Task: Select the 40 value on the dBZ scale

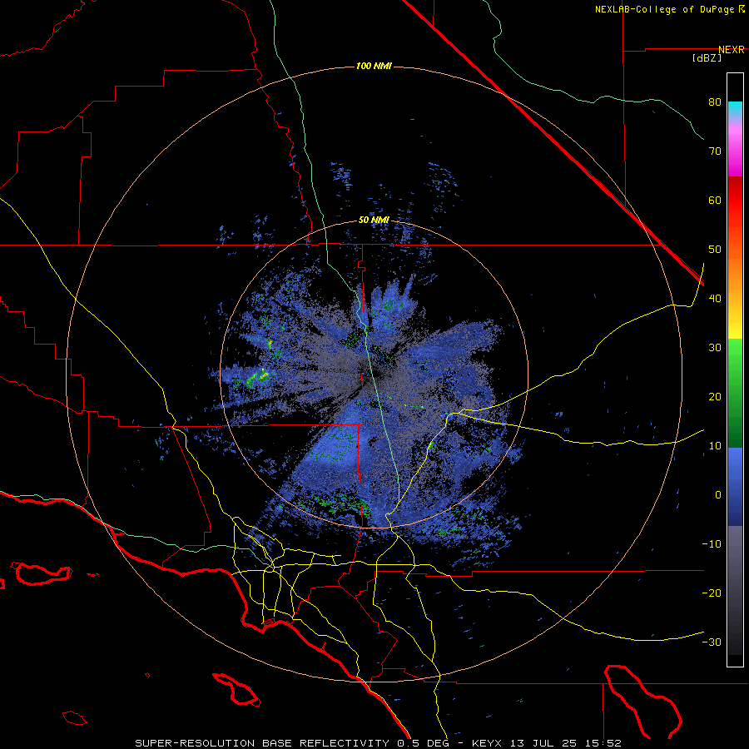Action: [x=715, y=299]
